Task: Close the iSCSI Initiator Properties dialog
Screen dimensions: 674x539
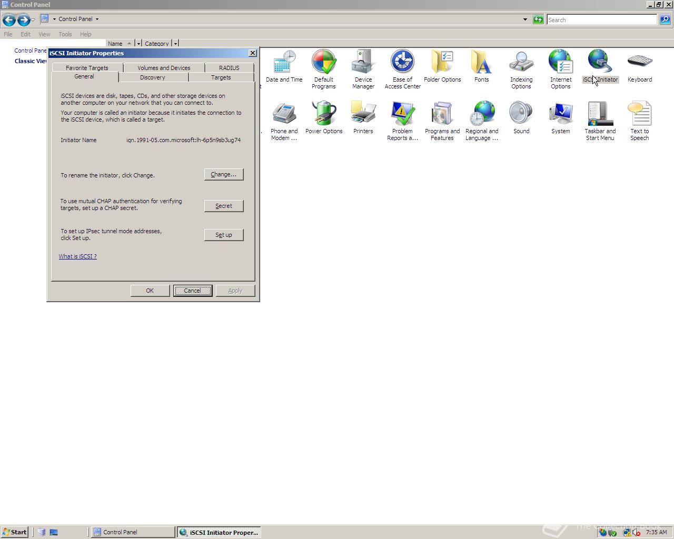Action: tap(253, 53)
